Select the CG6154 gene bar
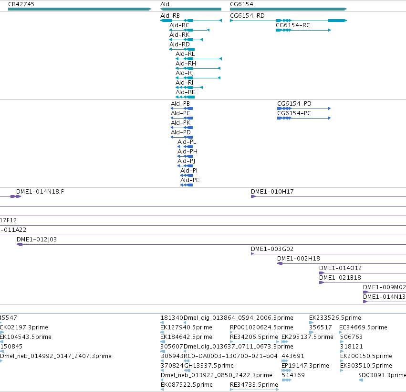Screen dimensions: 406x392 click(288, 9)
